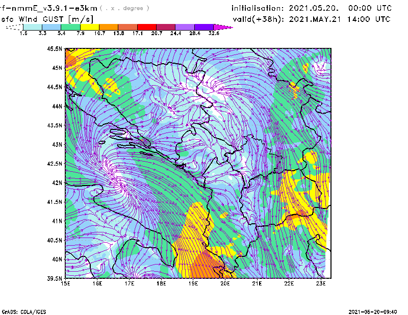Viewport: 408px width, 315px height.
Task: Click the 'sfc Wind GUST [m/s]' title
Action: 47,19
